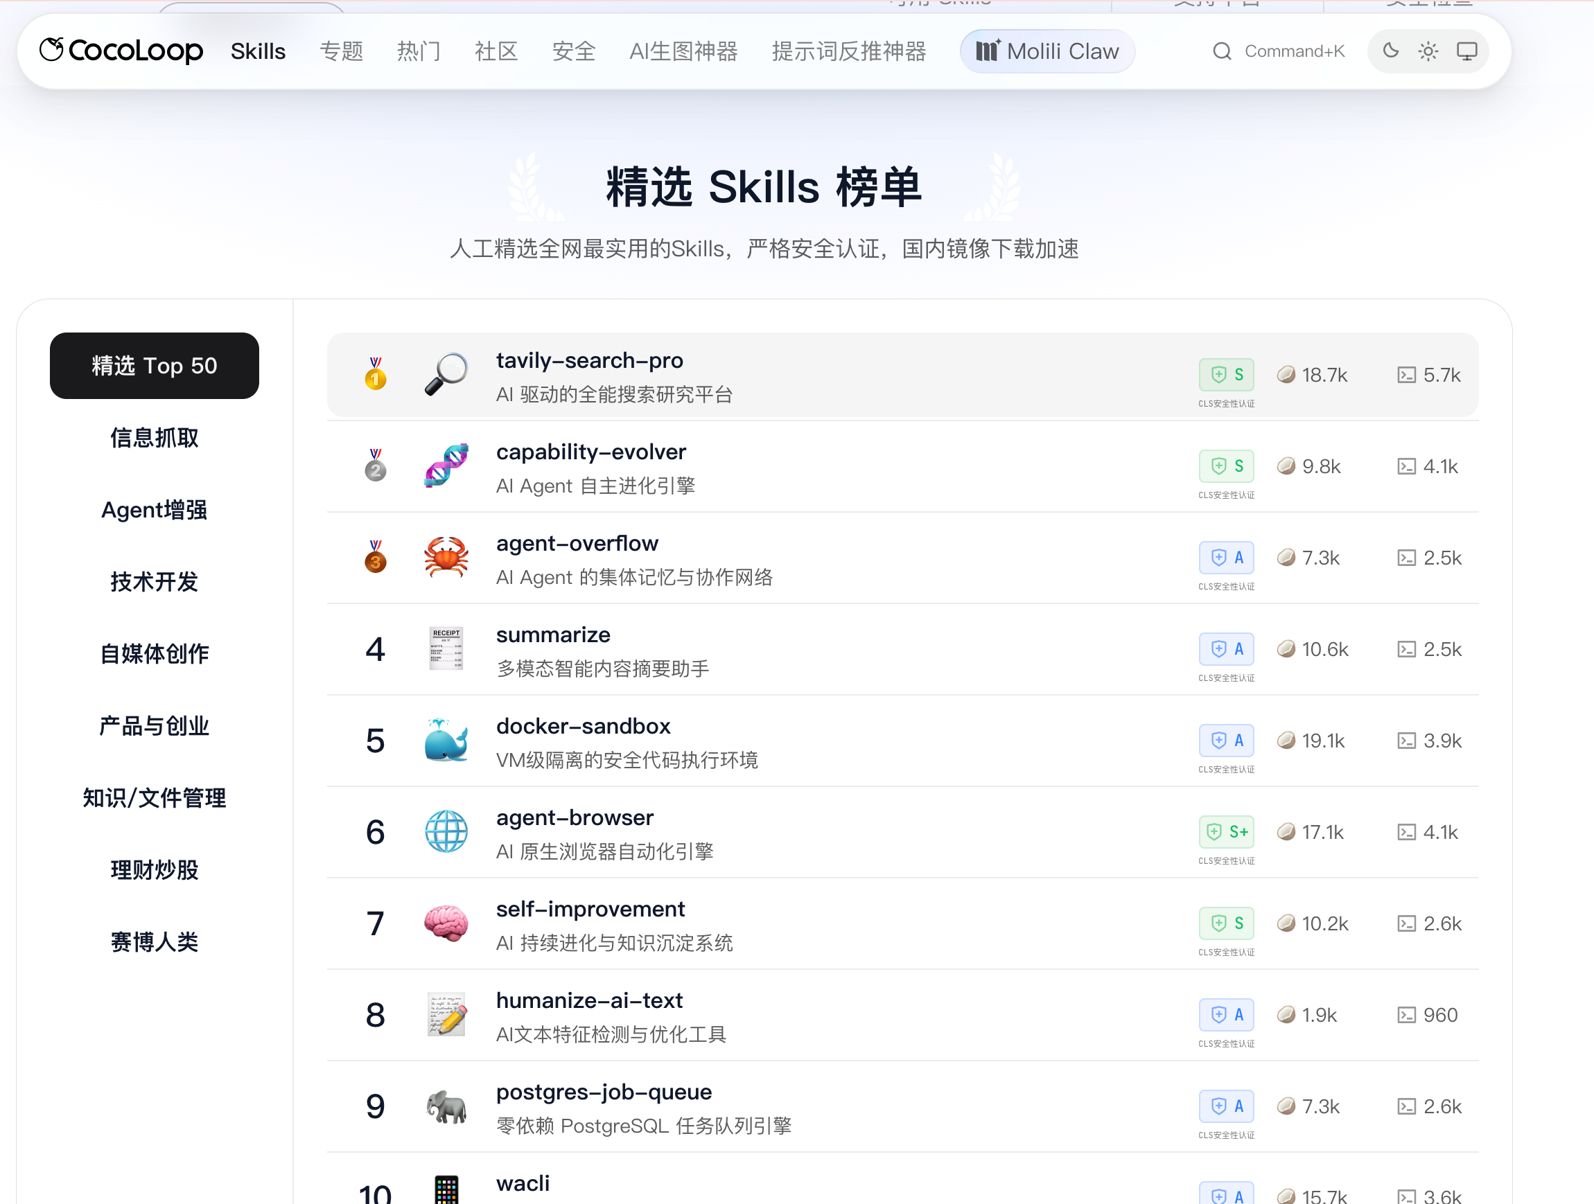Click docker-sandbox whale icon
Viewport: 1594px width, 1204px height.
(446, 741)
